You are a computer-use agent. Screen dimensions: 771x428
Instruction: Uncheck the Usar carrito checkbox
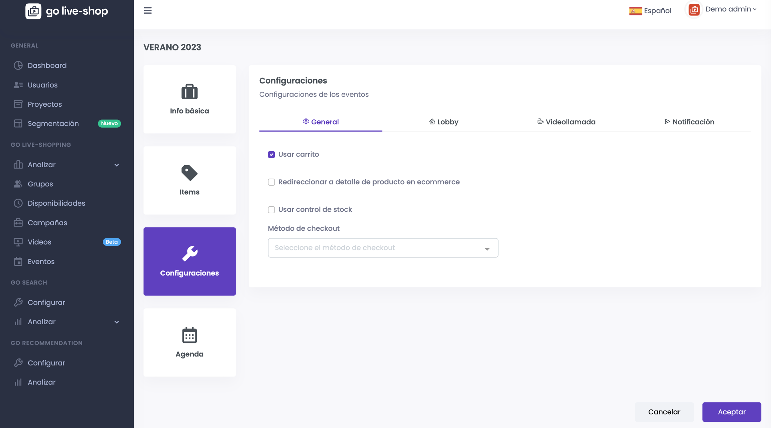[271, 154]
